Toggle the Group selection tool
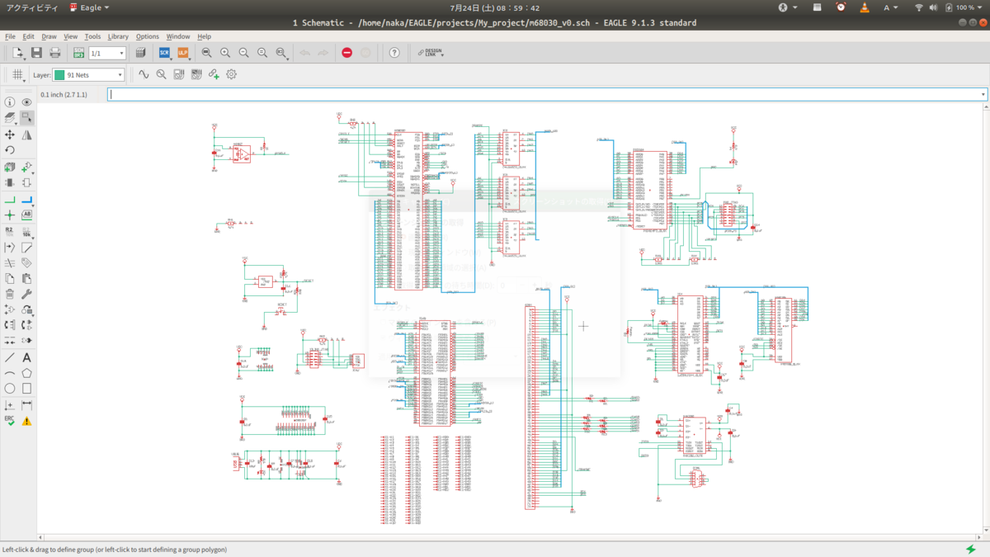This screenshot has height=557, width=990. [27, 118]
